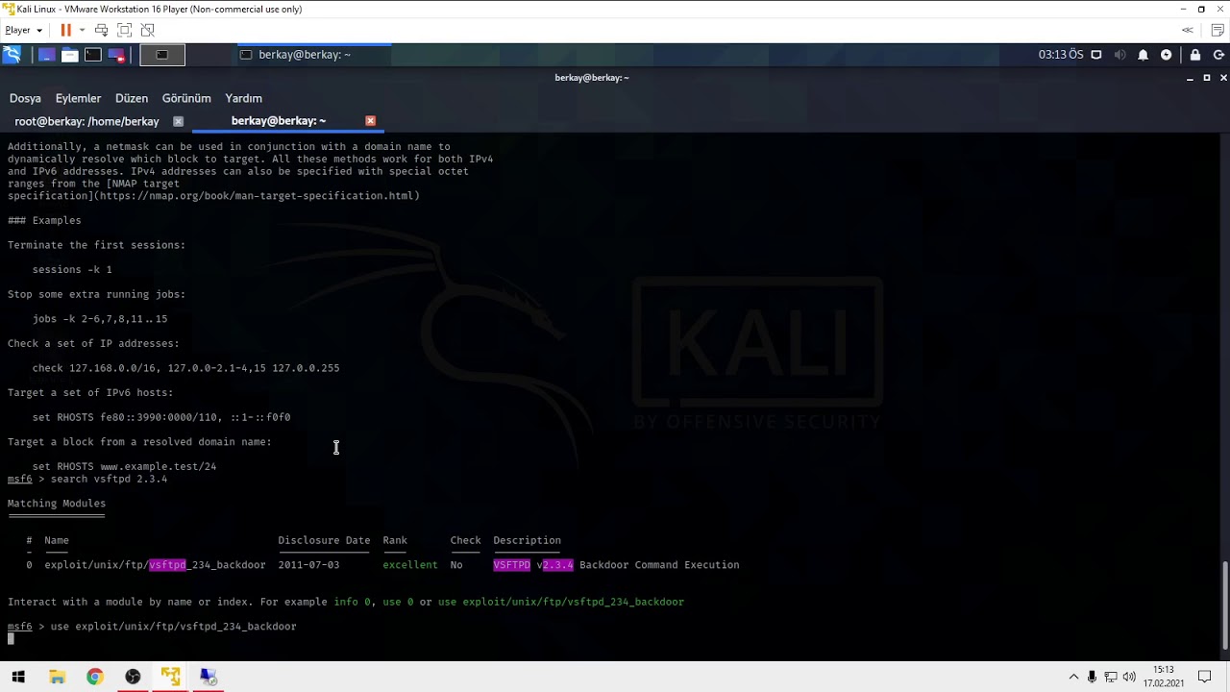Close the Kali terminal window
Image resolution: width=1230 pixels, height=692 pixels.
tap(1223, 78)
